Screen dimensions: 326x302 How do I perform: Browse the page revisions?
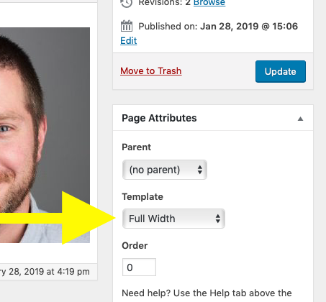(209, 3)
